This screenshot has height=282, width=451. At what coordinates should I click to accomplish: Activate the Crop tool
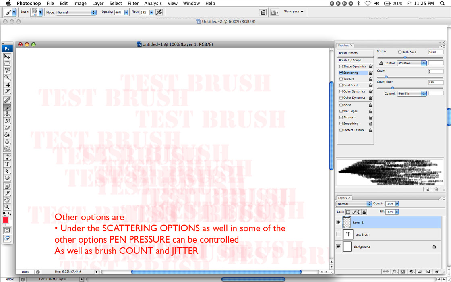[7, 84]
